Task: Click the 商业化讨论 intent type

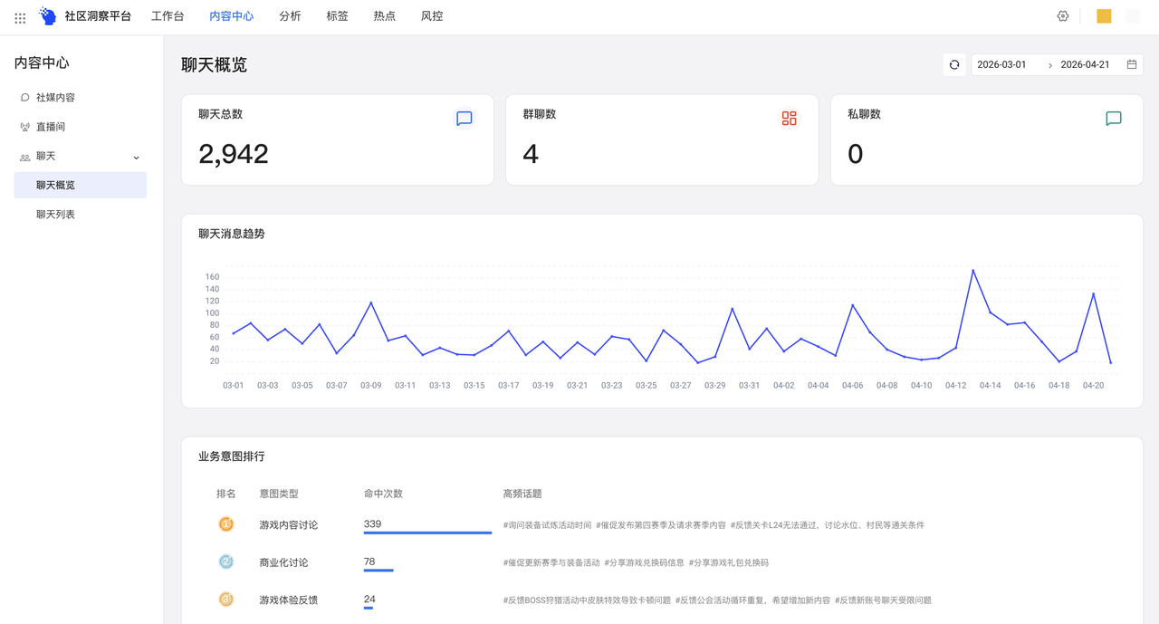Action: 283,562
